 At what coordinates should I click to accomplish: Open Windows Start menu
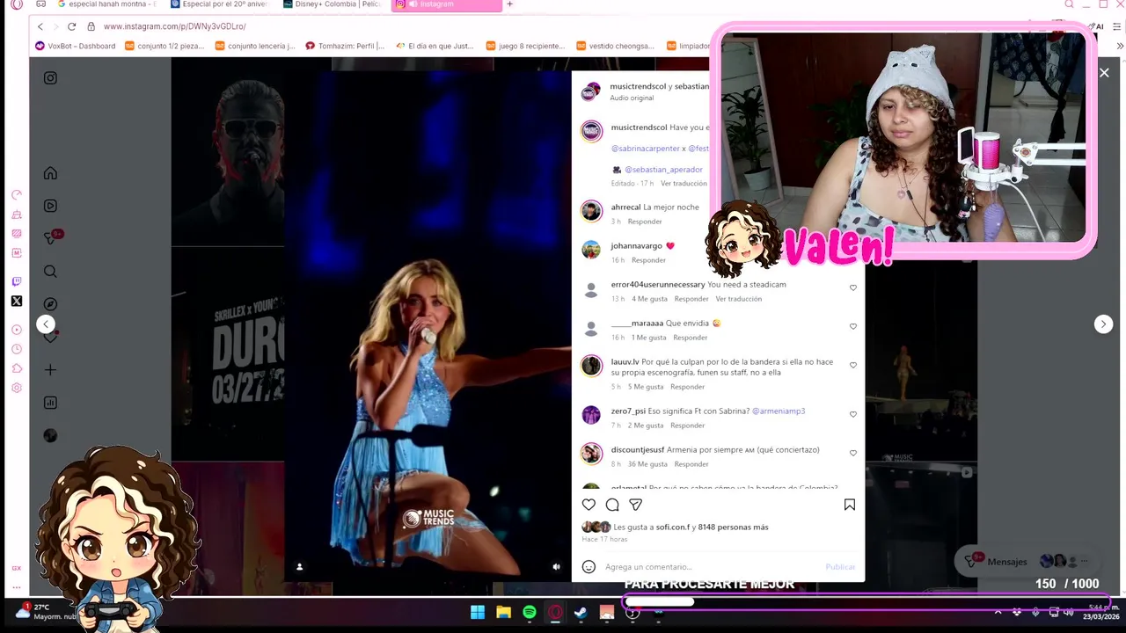pos(478,613)
